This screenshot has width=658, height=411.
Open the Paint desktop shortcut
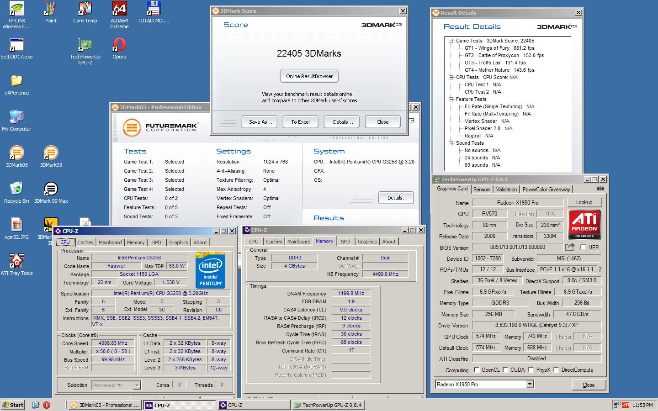pyautogui.click(x=51, y=12)
